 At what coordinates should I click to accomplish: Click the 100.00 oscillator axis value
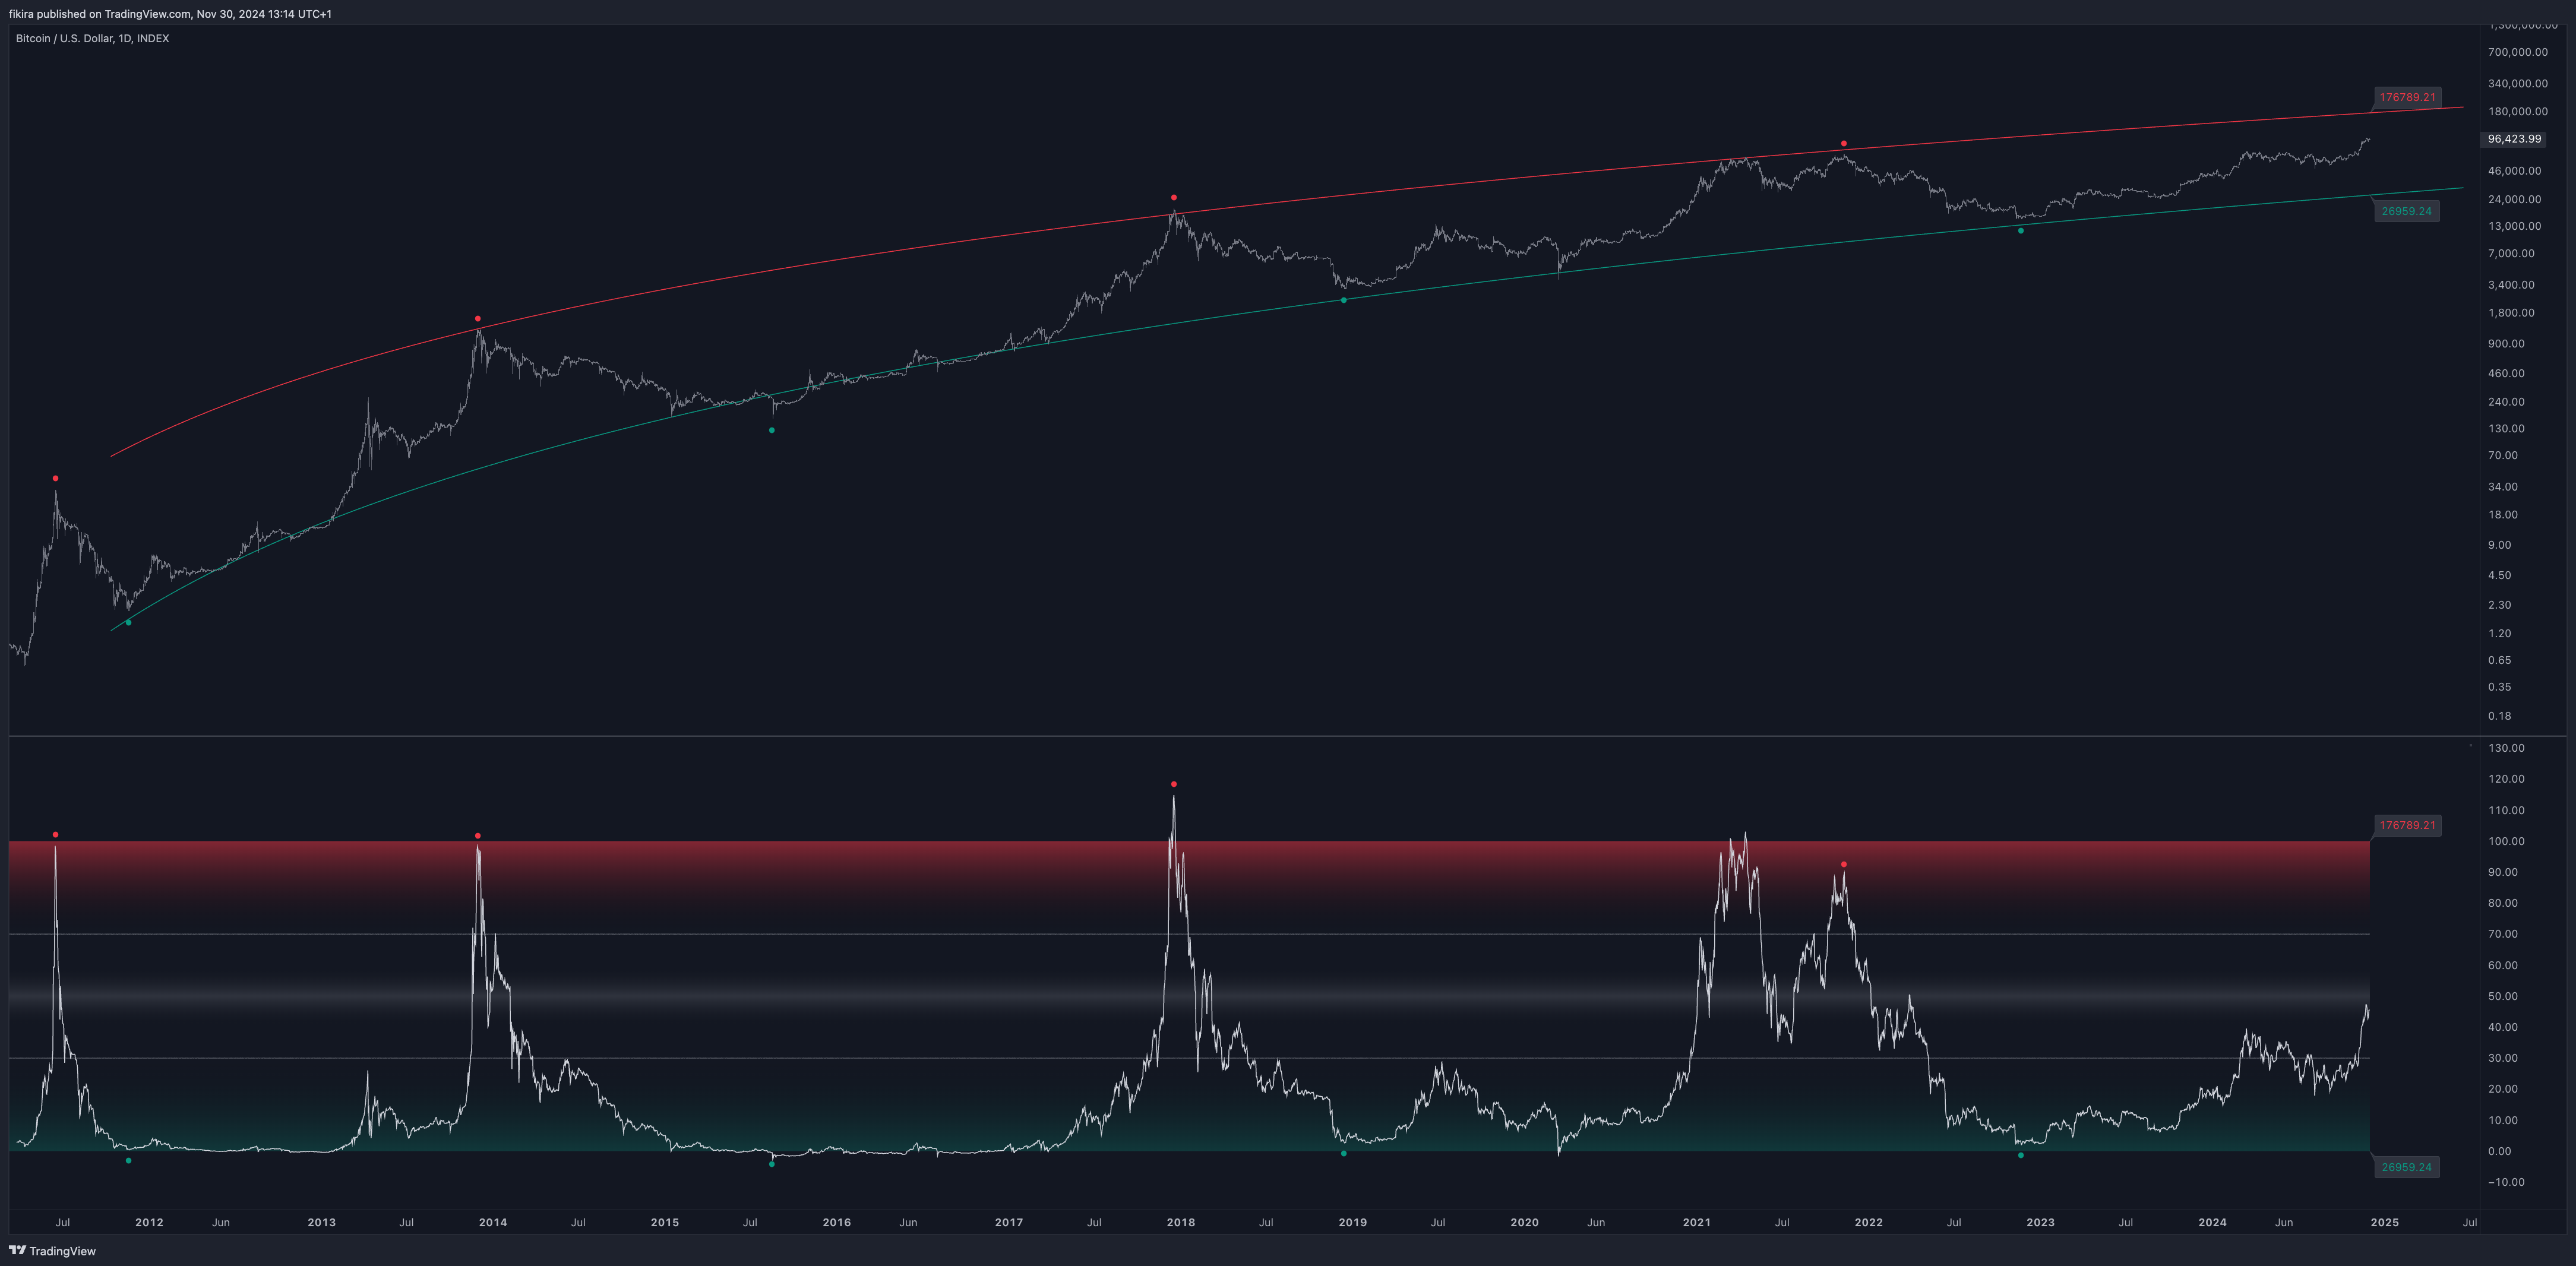2506,841
